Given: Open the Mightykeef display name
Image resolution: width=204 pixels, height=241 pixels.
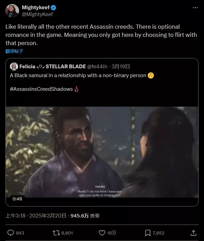Looking at the screenshot, I should (35, 8).
